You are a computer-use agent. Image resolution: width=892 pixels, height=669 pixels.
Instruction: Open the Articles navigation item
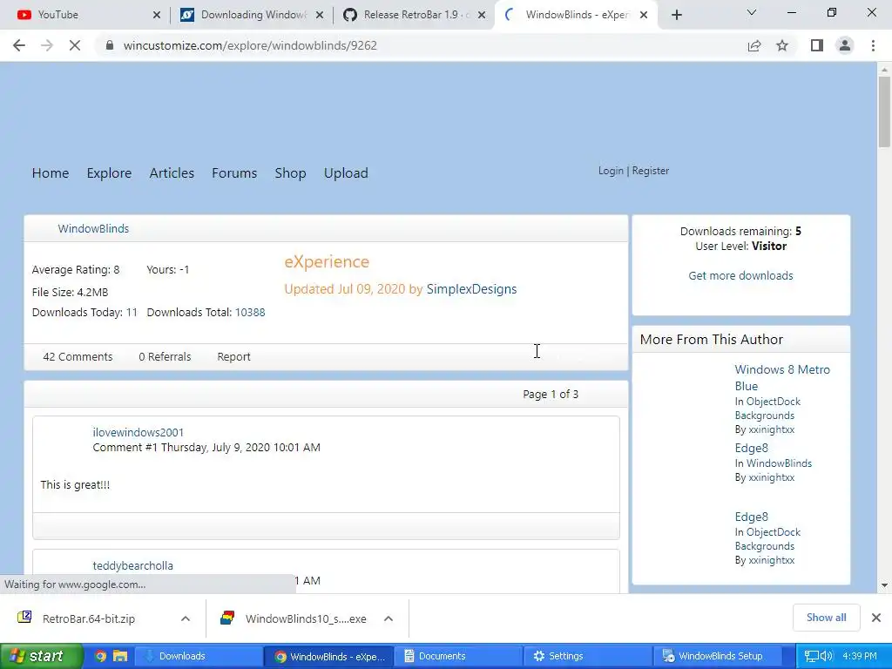[172, 173]
